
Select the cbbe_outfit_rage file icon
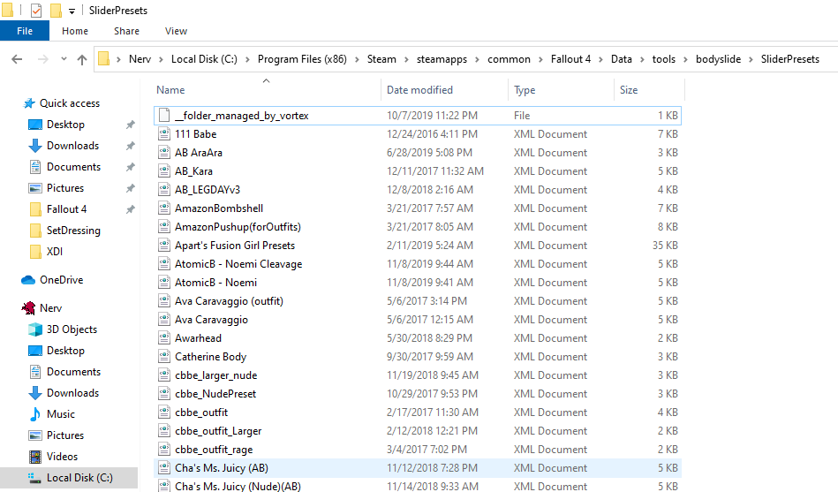[164, 450]
